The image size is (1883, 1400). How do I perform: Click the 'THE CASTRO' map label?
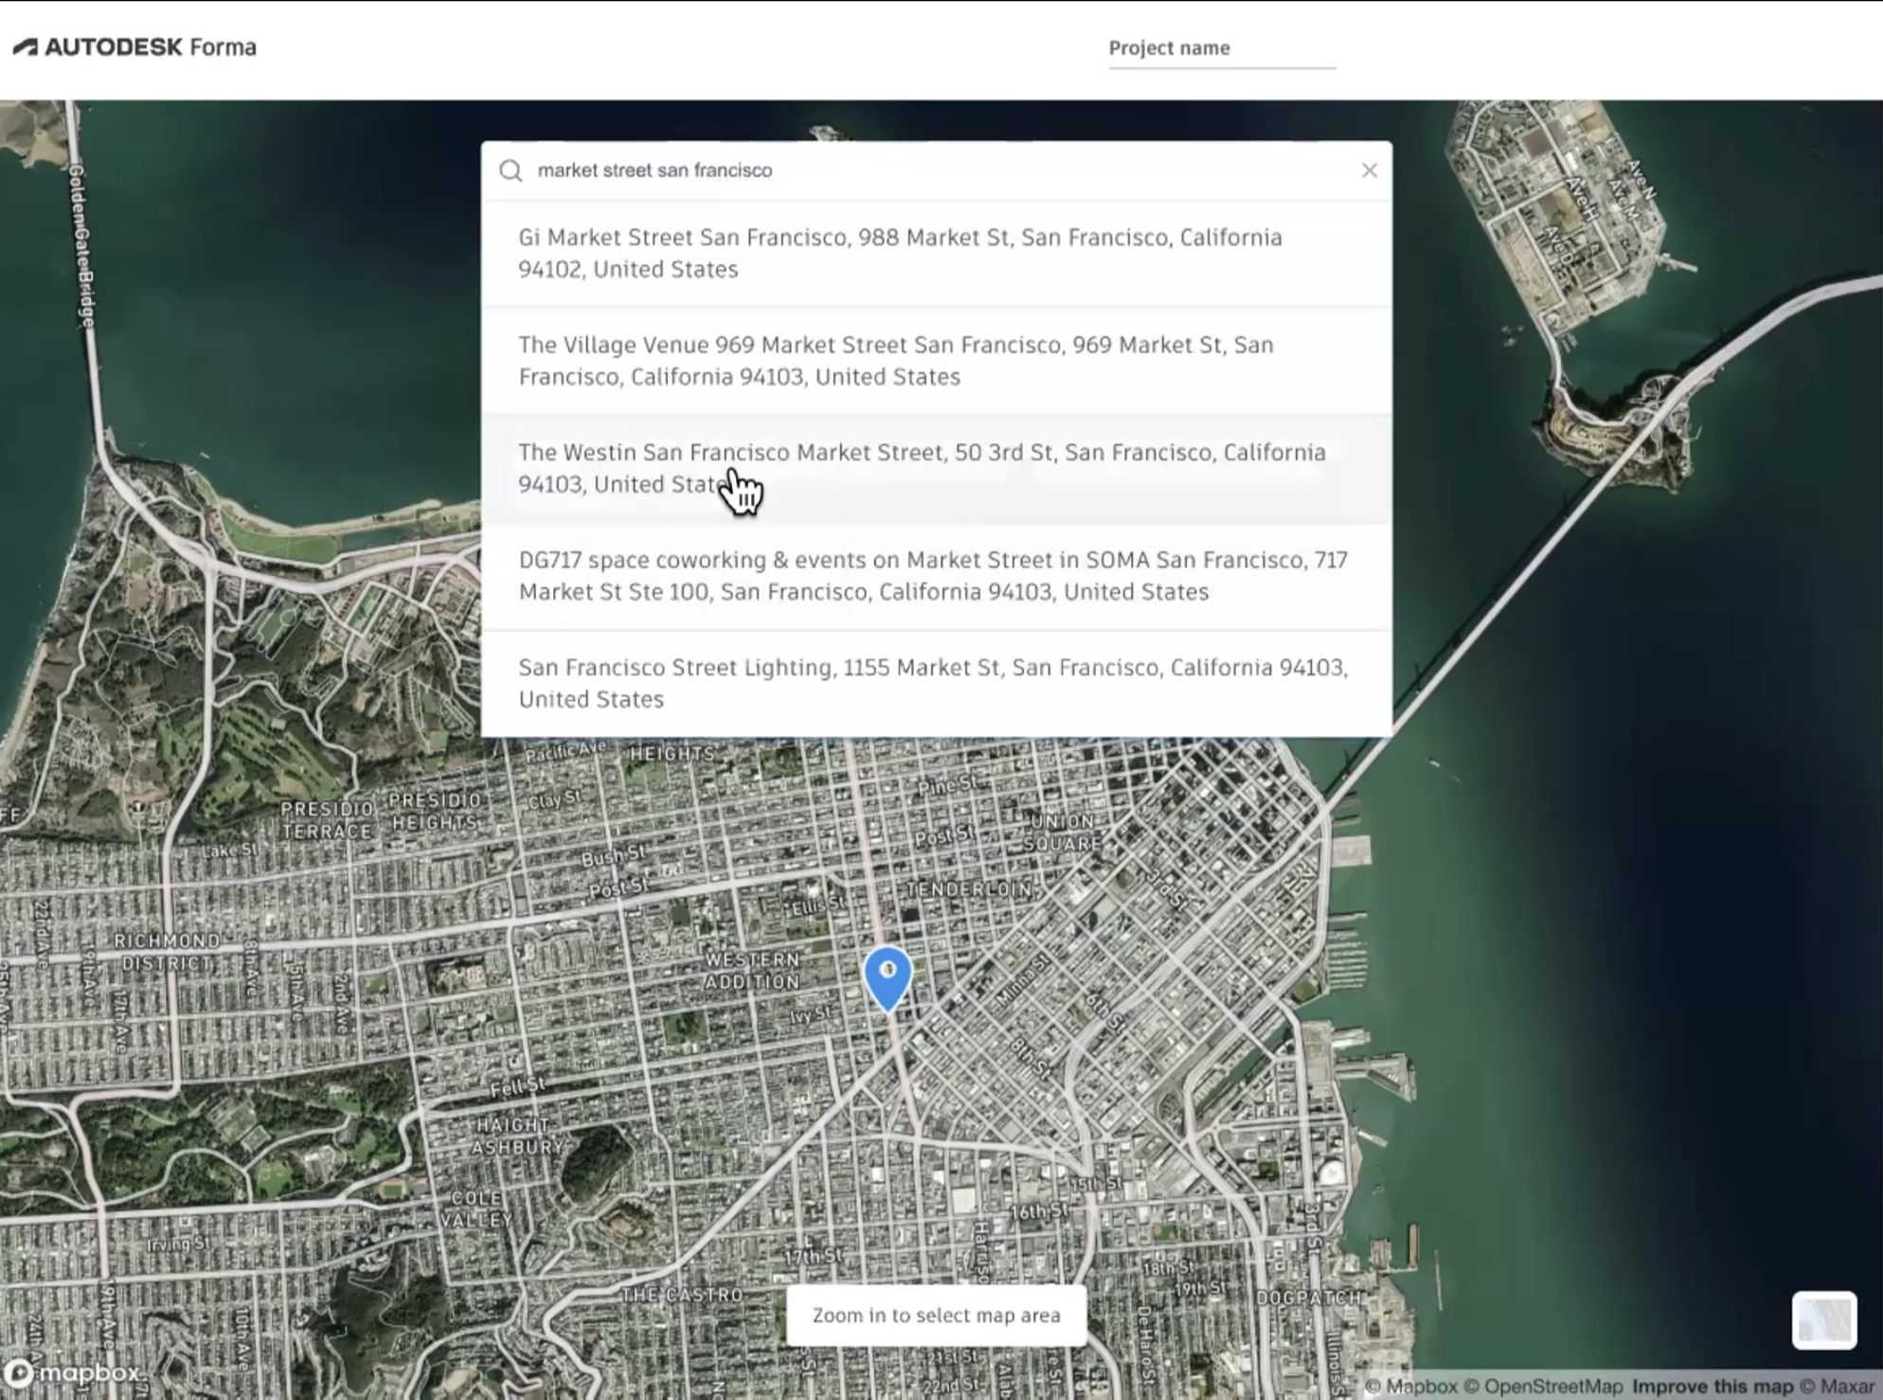point(682,1294)
